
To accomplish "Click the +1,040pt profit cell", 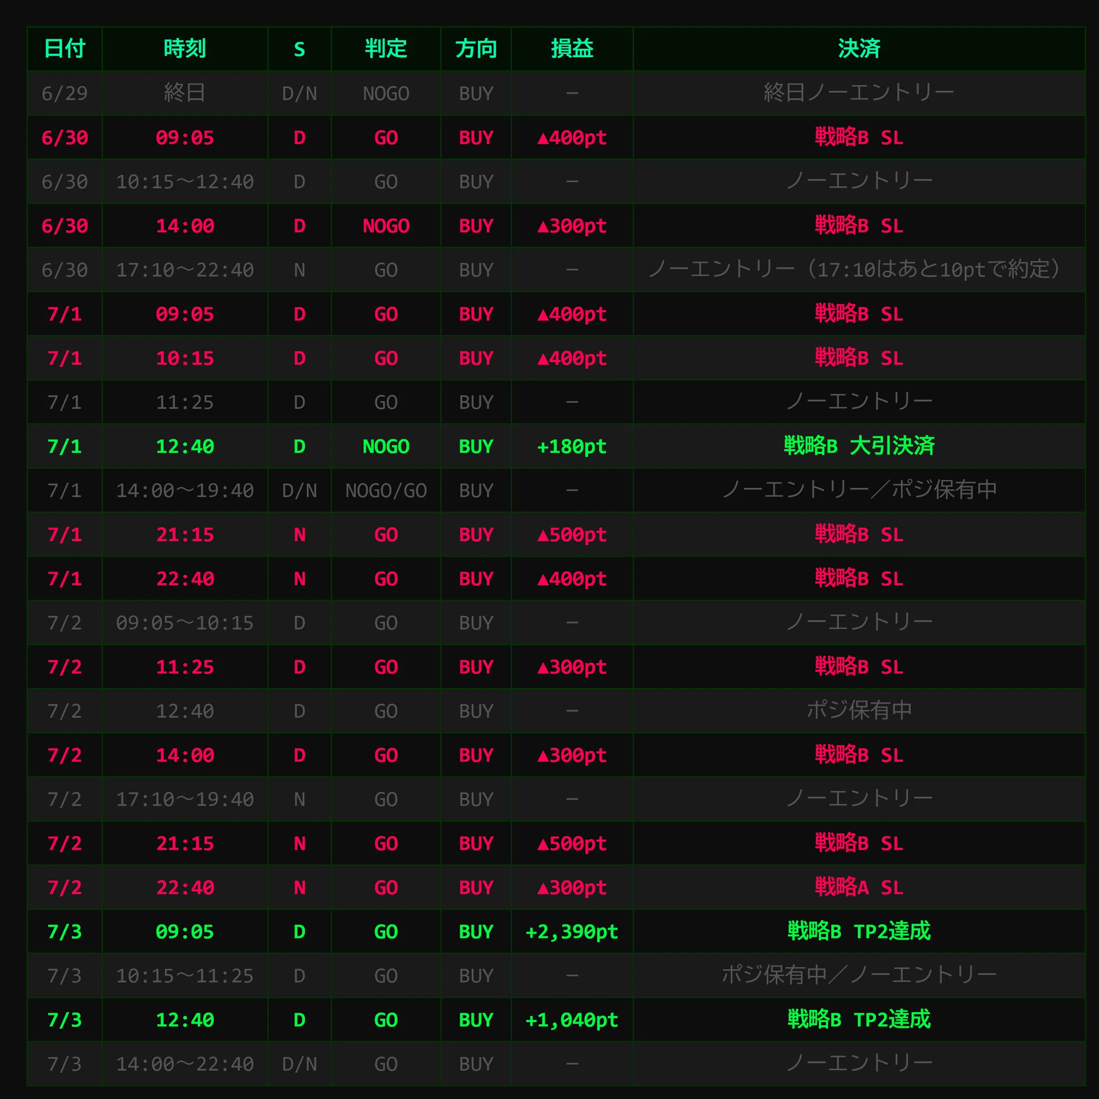I will [x=572, y=1020].
